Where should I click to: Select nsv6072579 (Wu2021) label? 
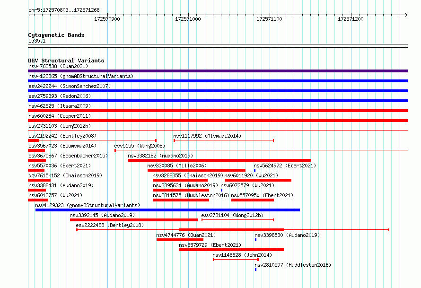point(247,185)
